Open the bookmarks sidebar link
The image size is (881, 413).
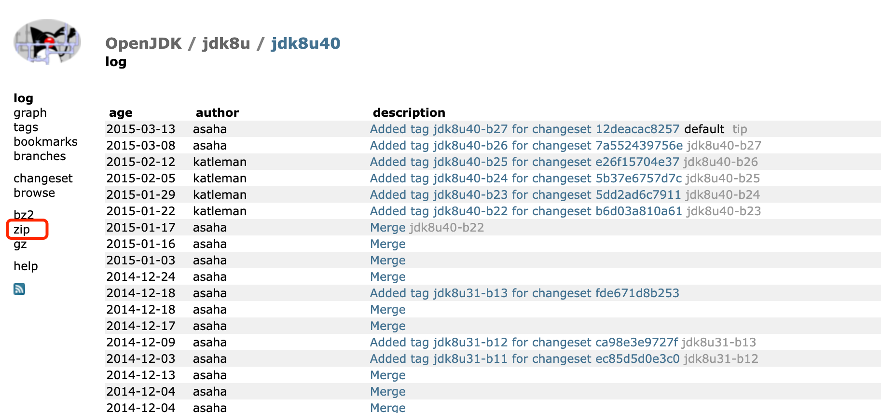[45, 142]
